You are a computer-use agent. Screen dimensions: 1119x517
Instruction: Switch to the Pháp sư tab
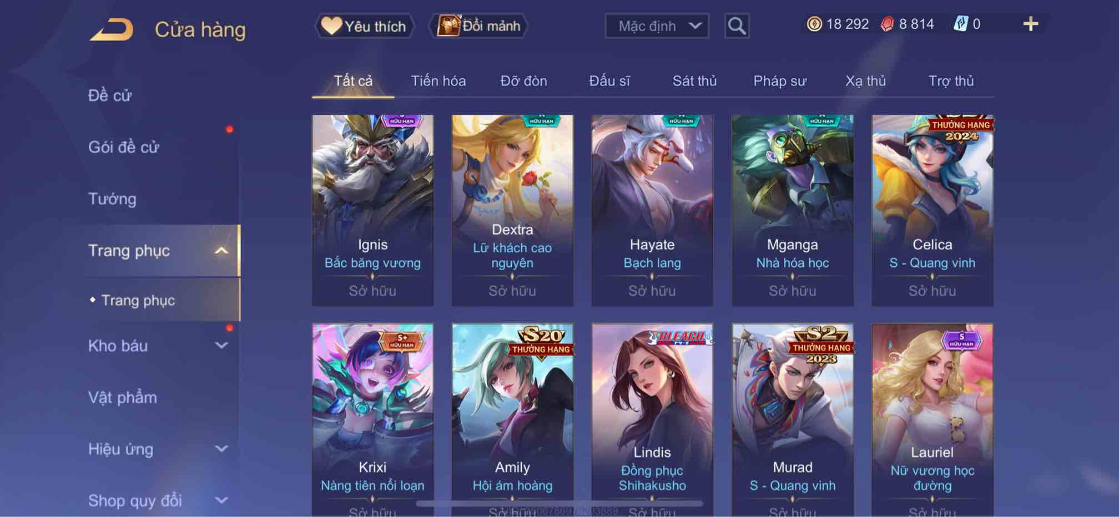[779, 81]
